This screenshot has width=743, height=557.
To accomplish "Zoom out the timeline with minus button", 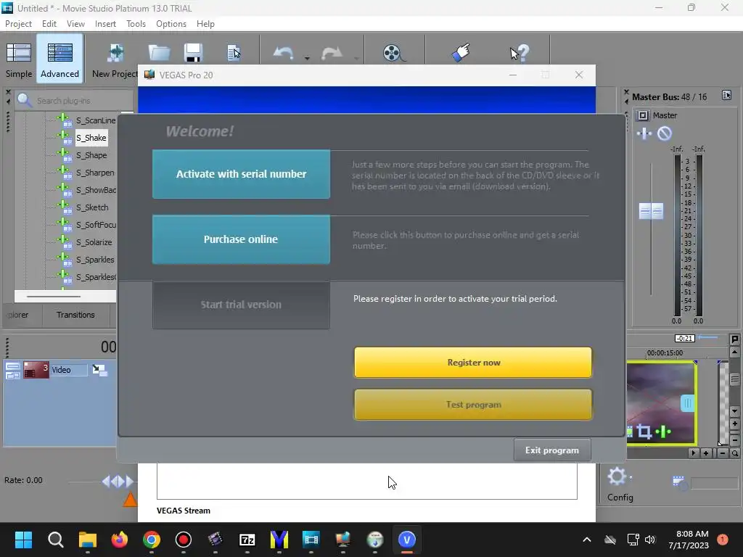I will (722, 453).
